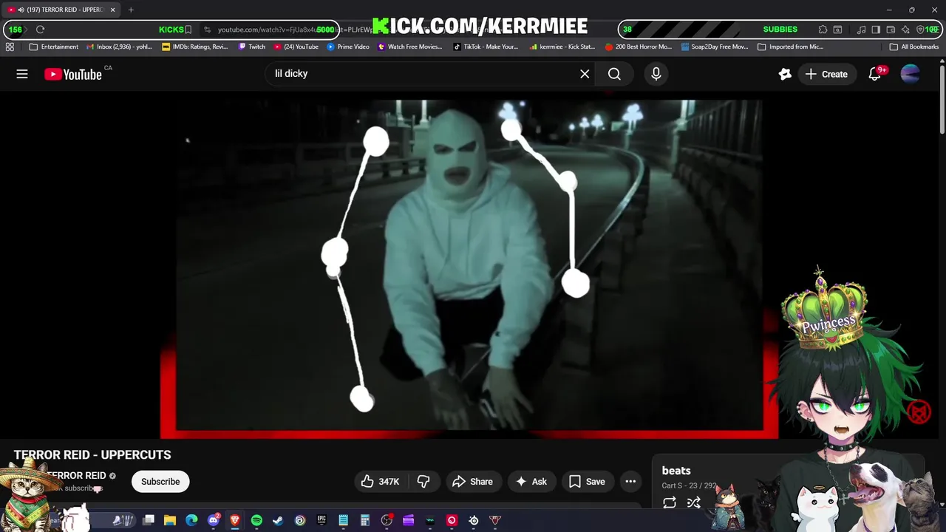The height and width of the screenshot is (532, 946).
Task: Open the Entertainment bookmarks folder
Action: pos(53,47)
